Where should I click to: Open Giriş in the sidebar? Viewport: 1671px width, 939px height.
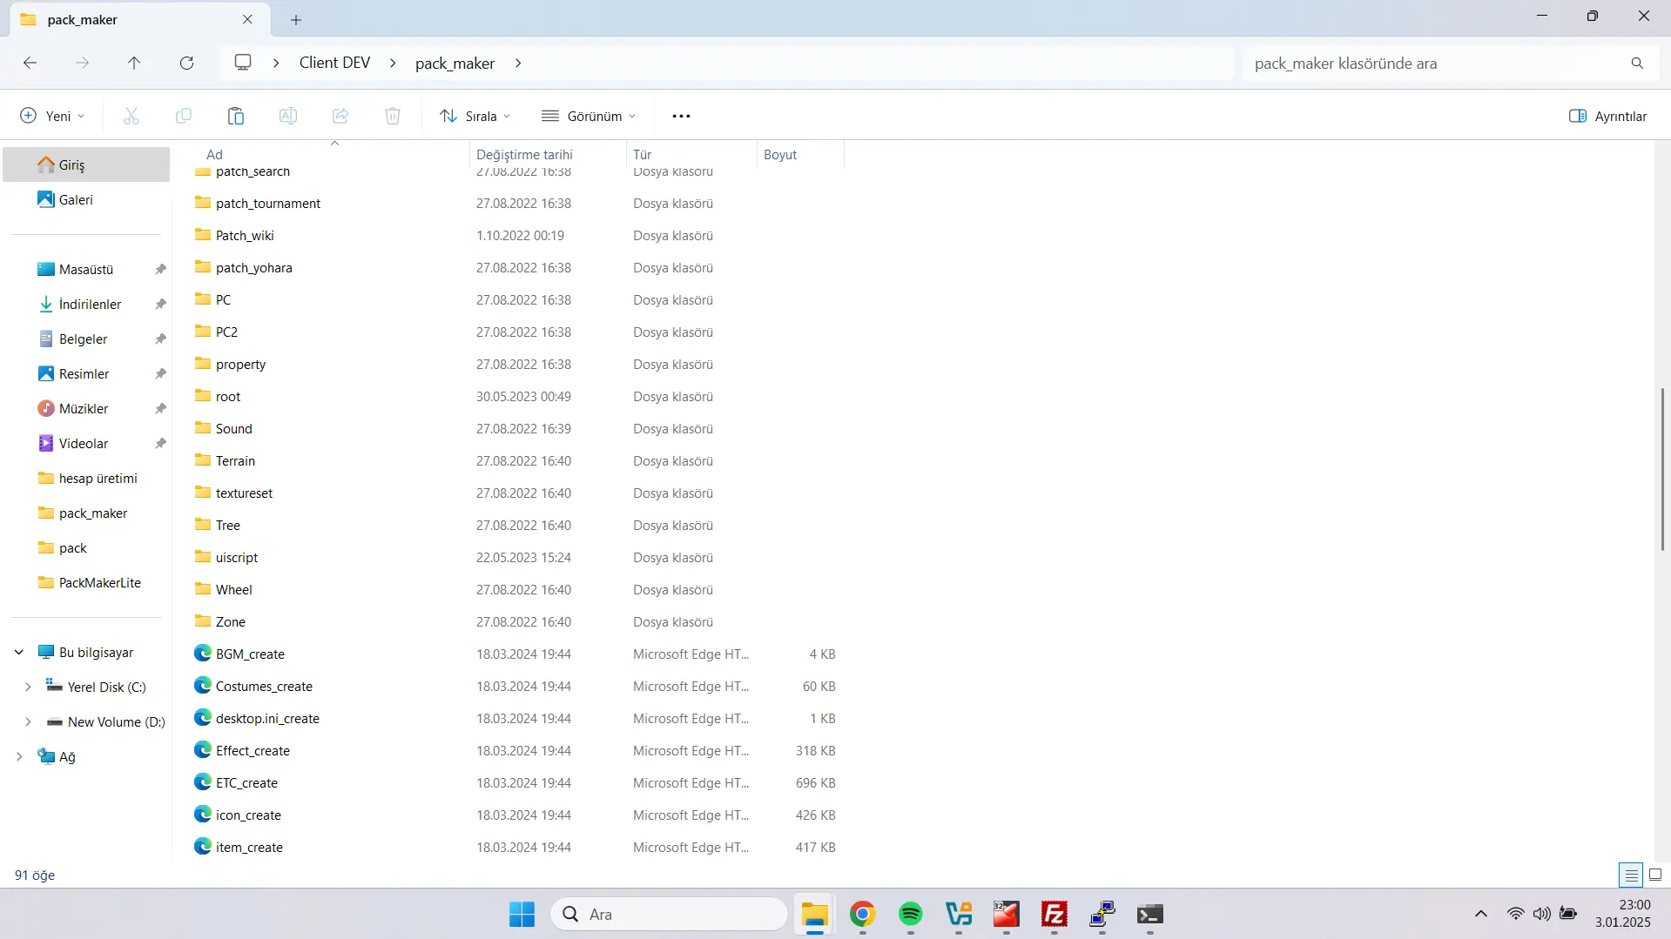[86, 164]
